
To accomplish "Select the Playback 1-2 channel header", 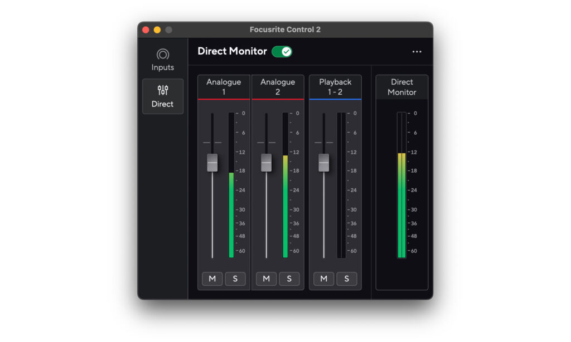I will pos(335,87).
